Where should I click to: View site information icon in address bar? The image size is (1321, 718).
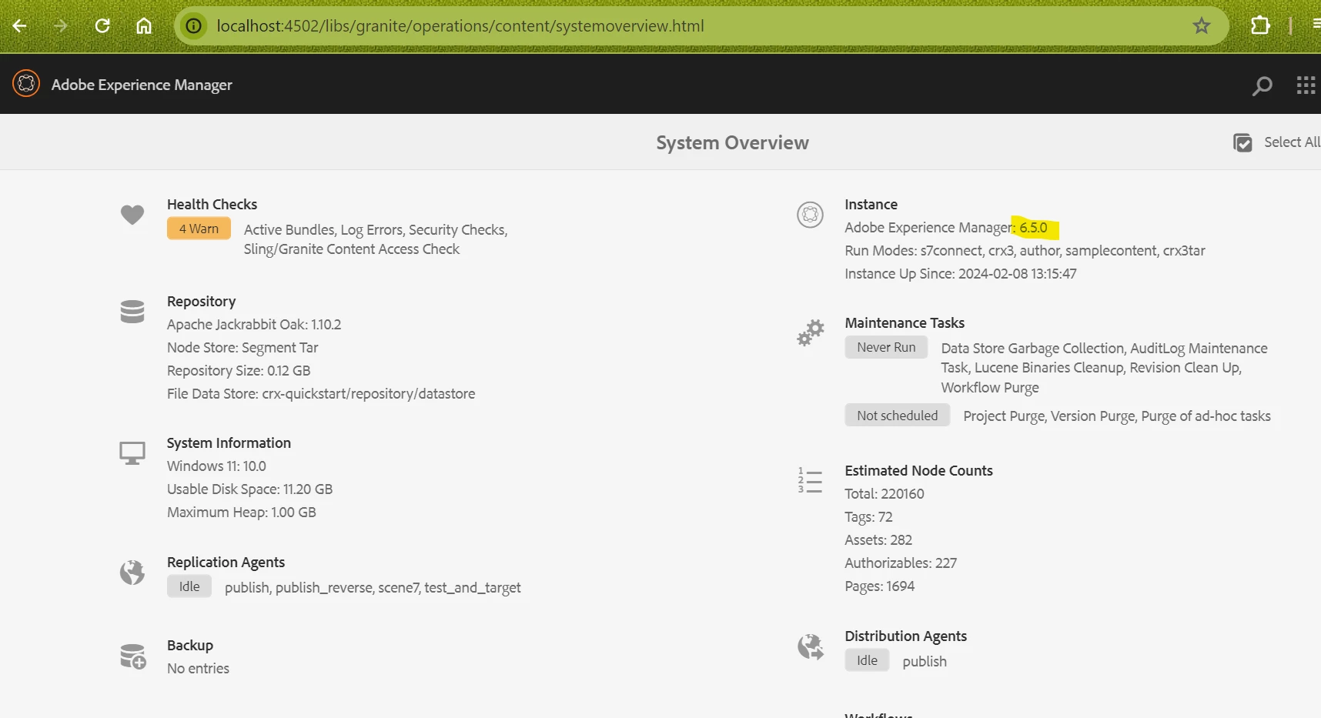click(194, 26)
